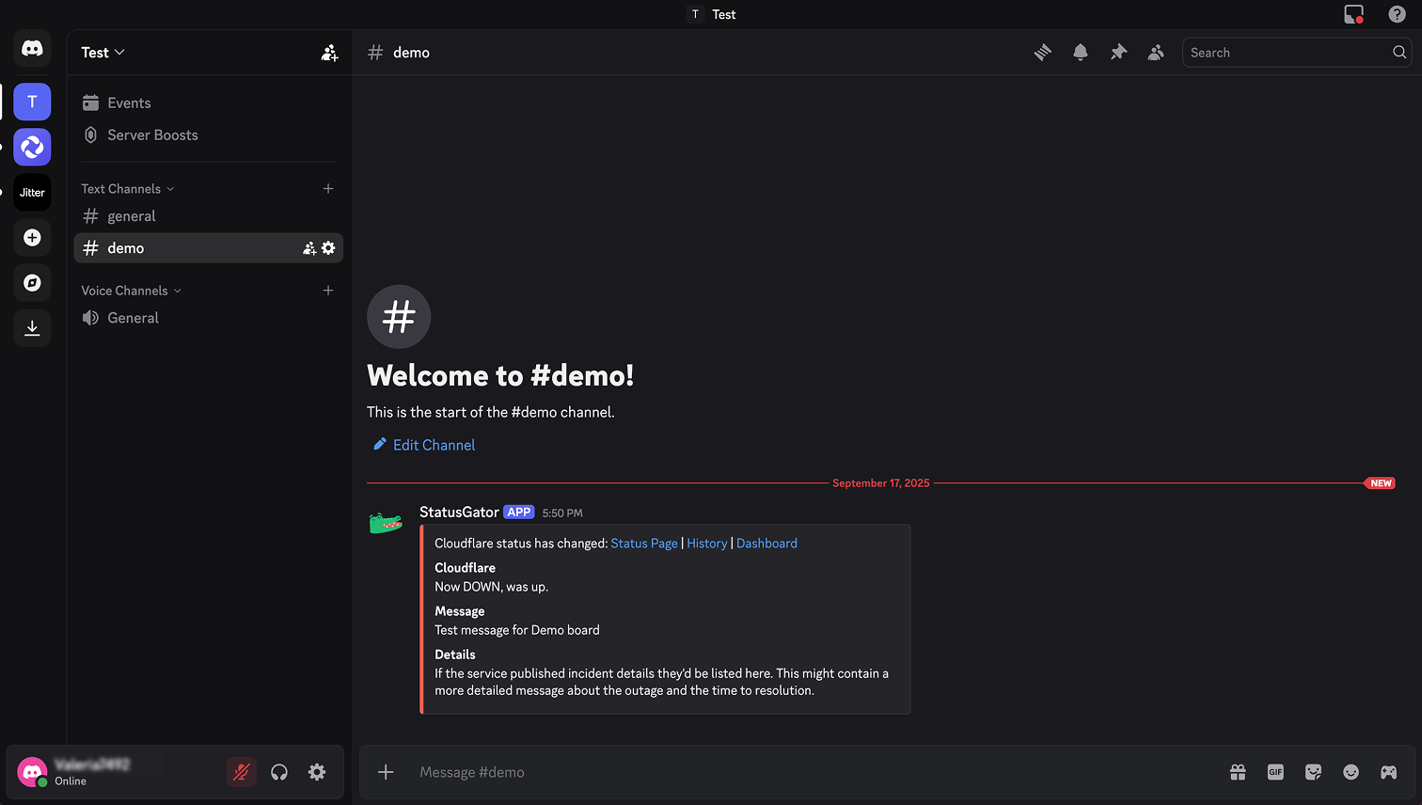The image size is (1422, 805).
Task: Click the 5:50 PM message timestamp
Action: click(562, 513)
